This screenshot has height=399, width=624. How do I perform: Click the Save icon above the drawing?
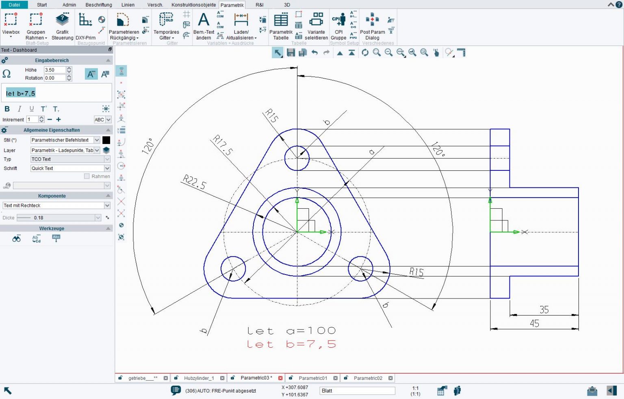click(x=290, y=52)
